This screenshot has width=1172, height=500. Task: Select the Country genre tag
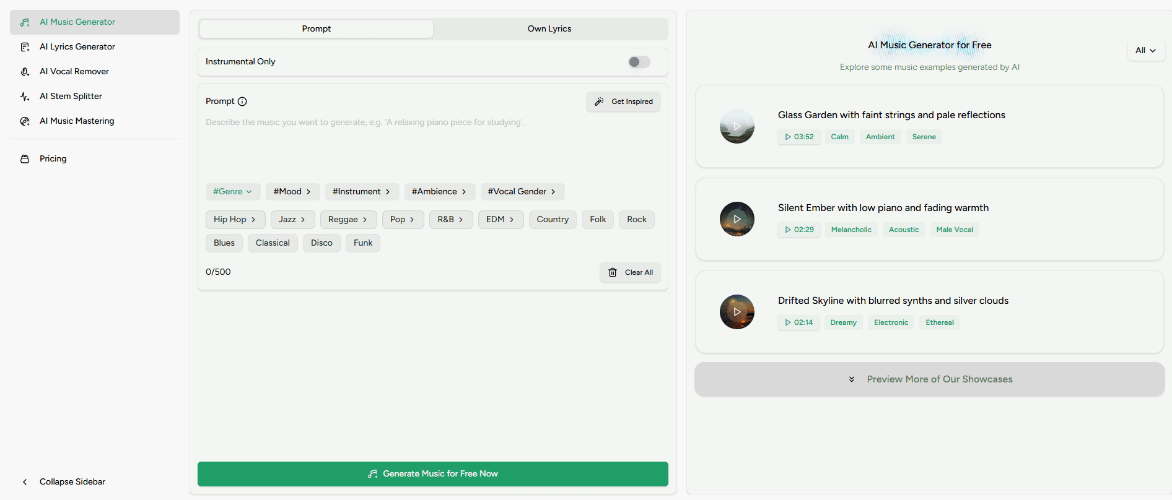(x=552, y=220)
